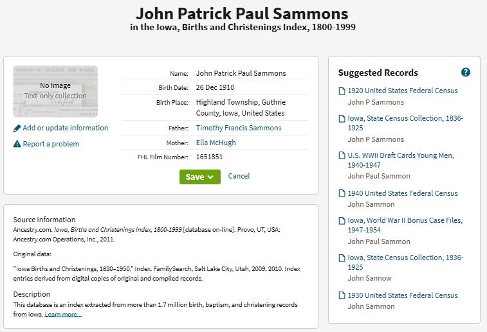Open the No Image text-only collection thumbnail
The height and width of the screenshot is (332, 487).
[55, 91]
